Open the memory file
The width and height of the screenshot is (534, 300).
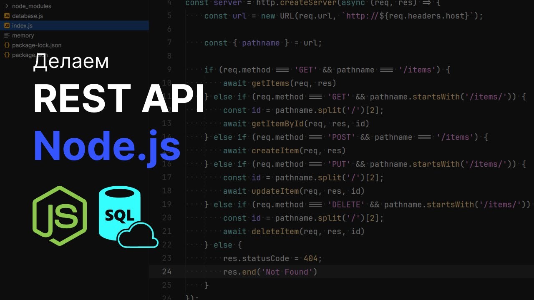(23, 35)
